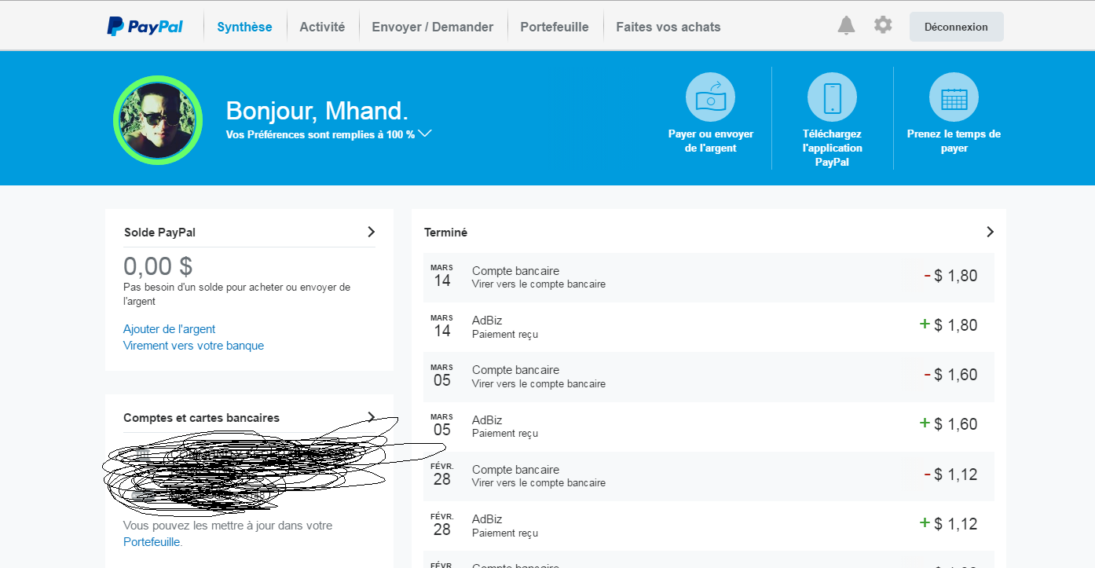
Task: Follow the Portefeuille link under bank accounts
Action: click(x=152, y=542)
